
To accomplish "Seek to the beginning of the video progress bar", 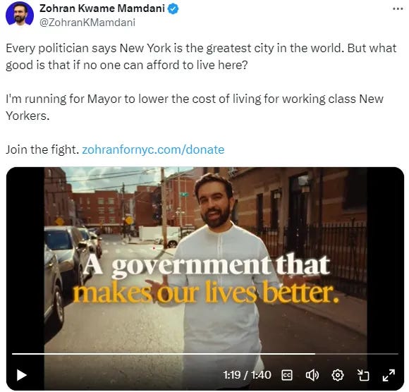I will tap(13, 354).
